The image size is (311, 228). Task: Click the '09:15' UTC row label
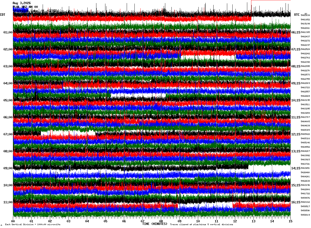[x=296, y=83]
